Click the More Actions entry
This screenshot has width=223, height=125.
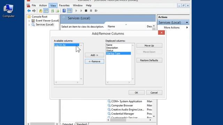point(172,27)
